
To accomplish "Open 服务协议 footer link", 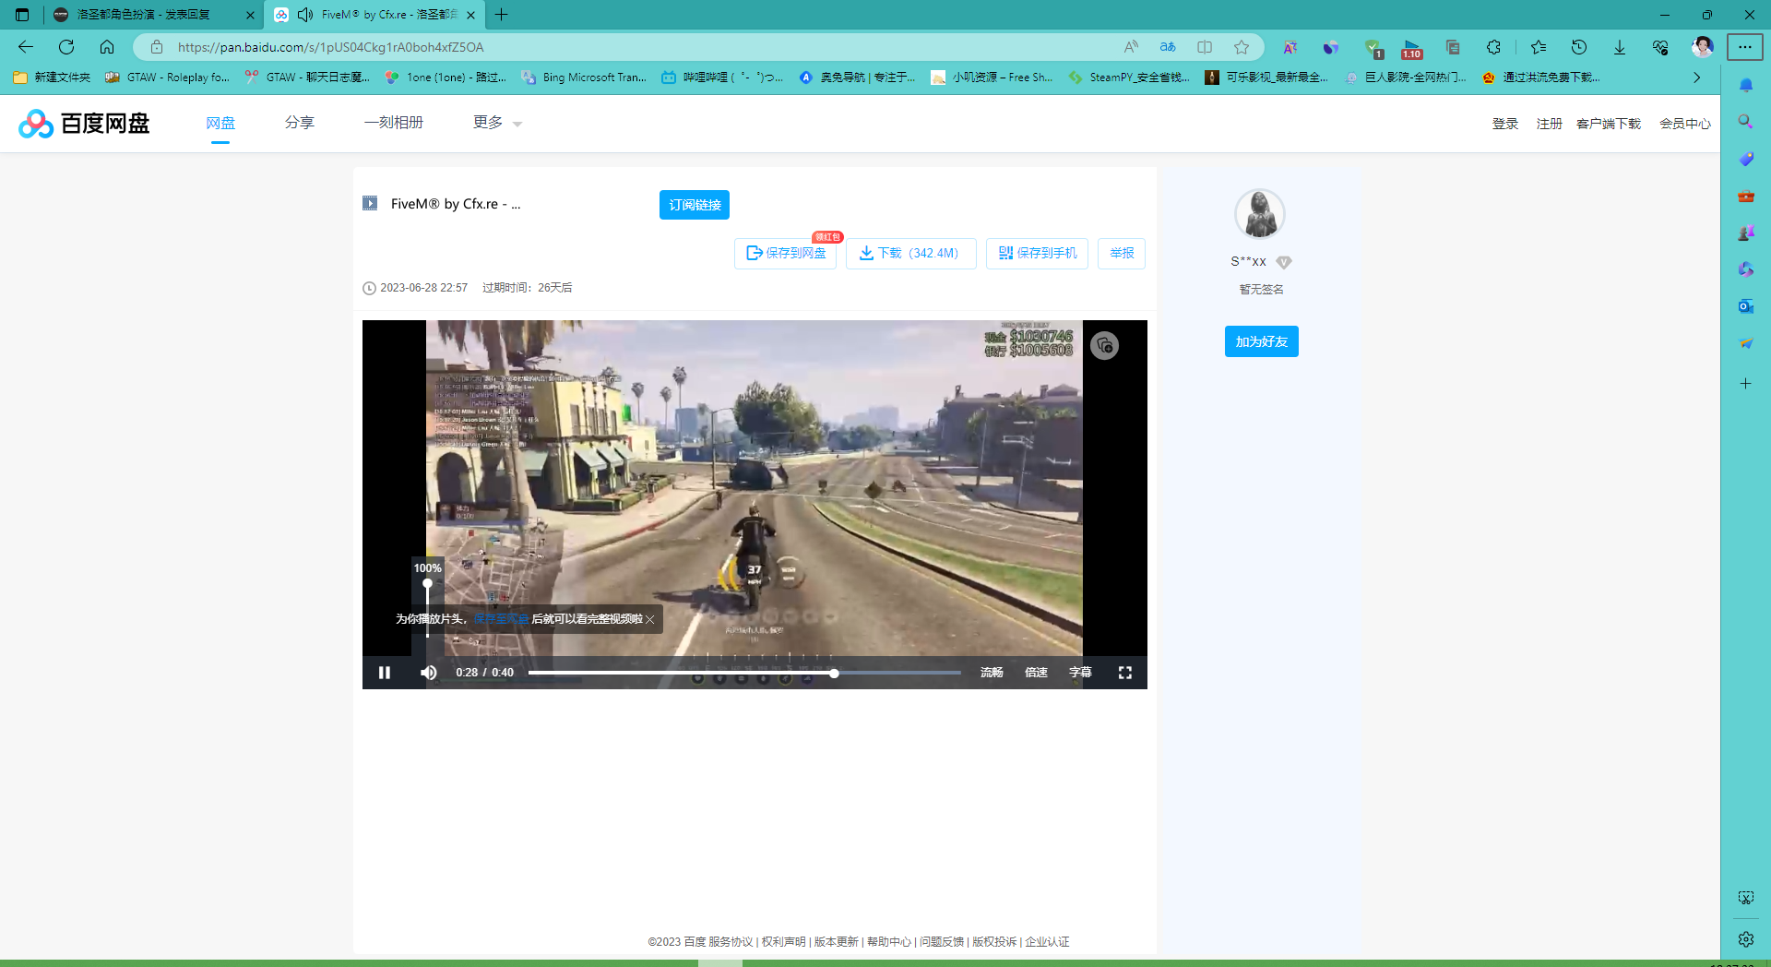I will (731, 942).
